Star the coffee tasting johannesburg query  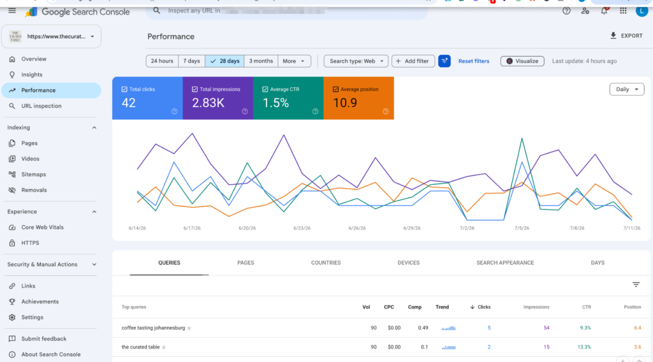[189, 328]
